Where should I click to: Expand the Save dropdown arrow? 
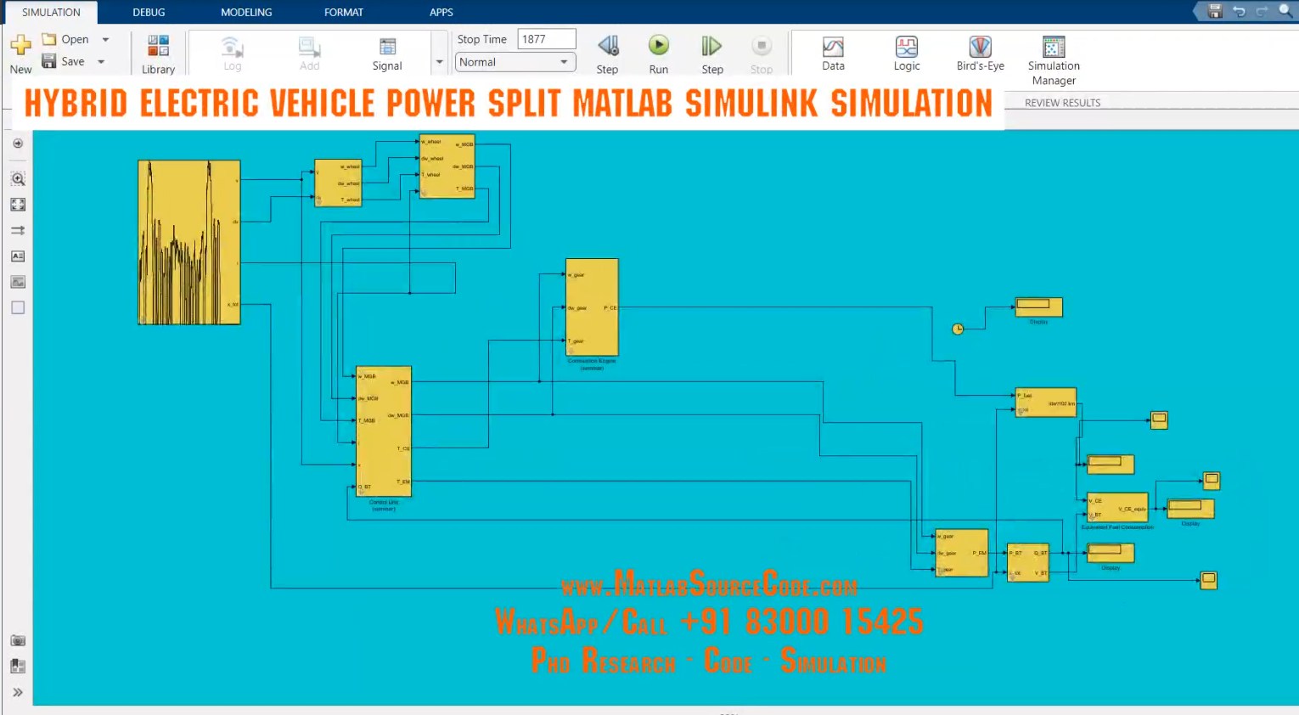tap(101, 61)
